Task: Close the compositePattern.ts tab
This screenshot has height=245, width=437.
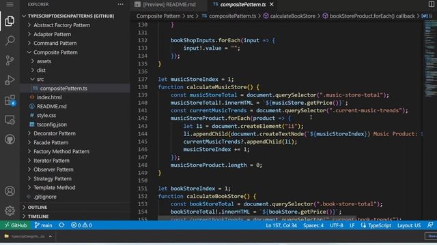Action: click(x=272, y=5)
